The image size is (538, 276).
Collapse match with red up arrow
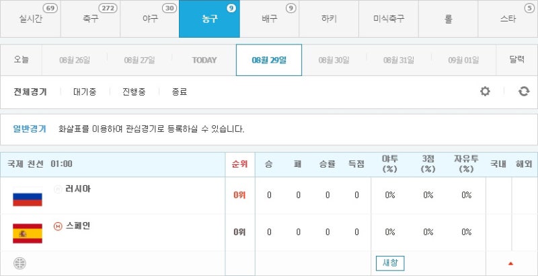coord(510,263)
